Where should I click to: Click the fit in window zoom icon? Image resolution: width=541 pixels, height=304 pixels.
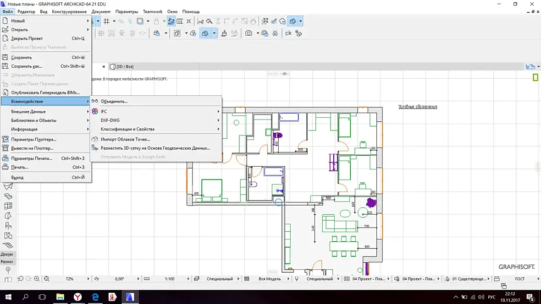point(46,279)
